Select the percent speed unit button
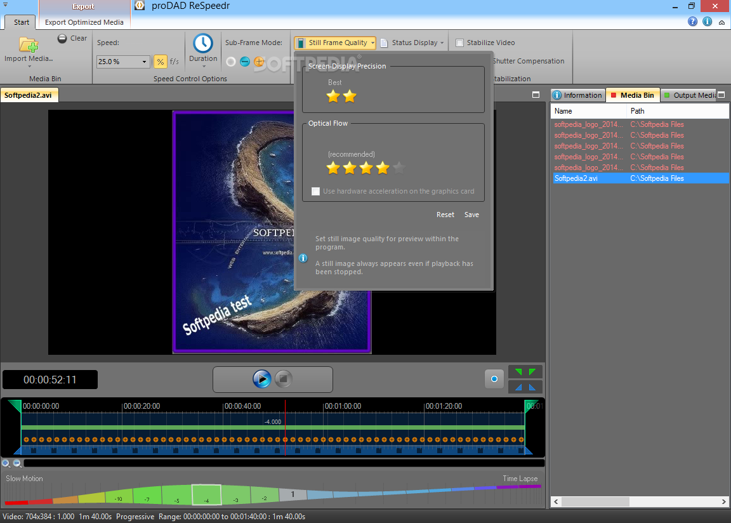This screenshot has width=731, height=523. [x=160, y=62]
